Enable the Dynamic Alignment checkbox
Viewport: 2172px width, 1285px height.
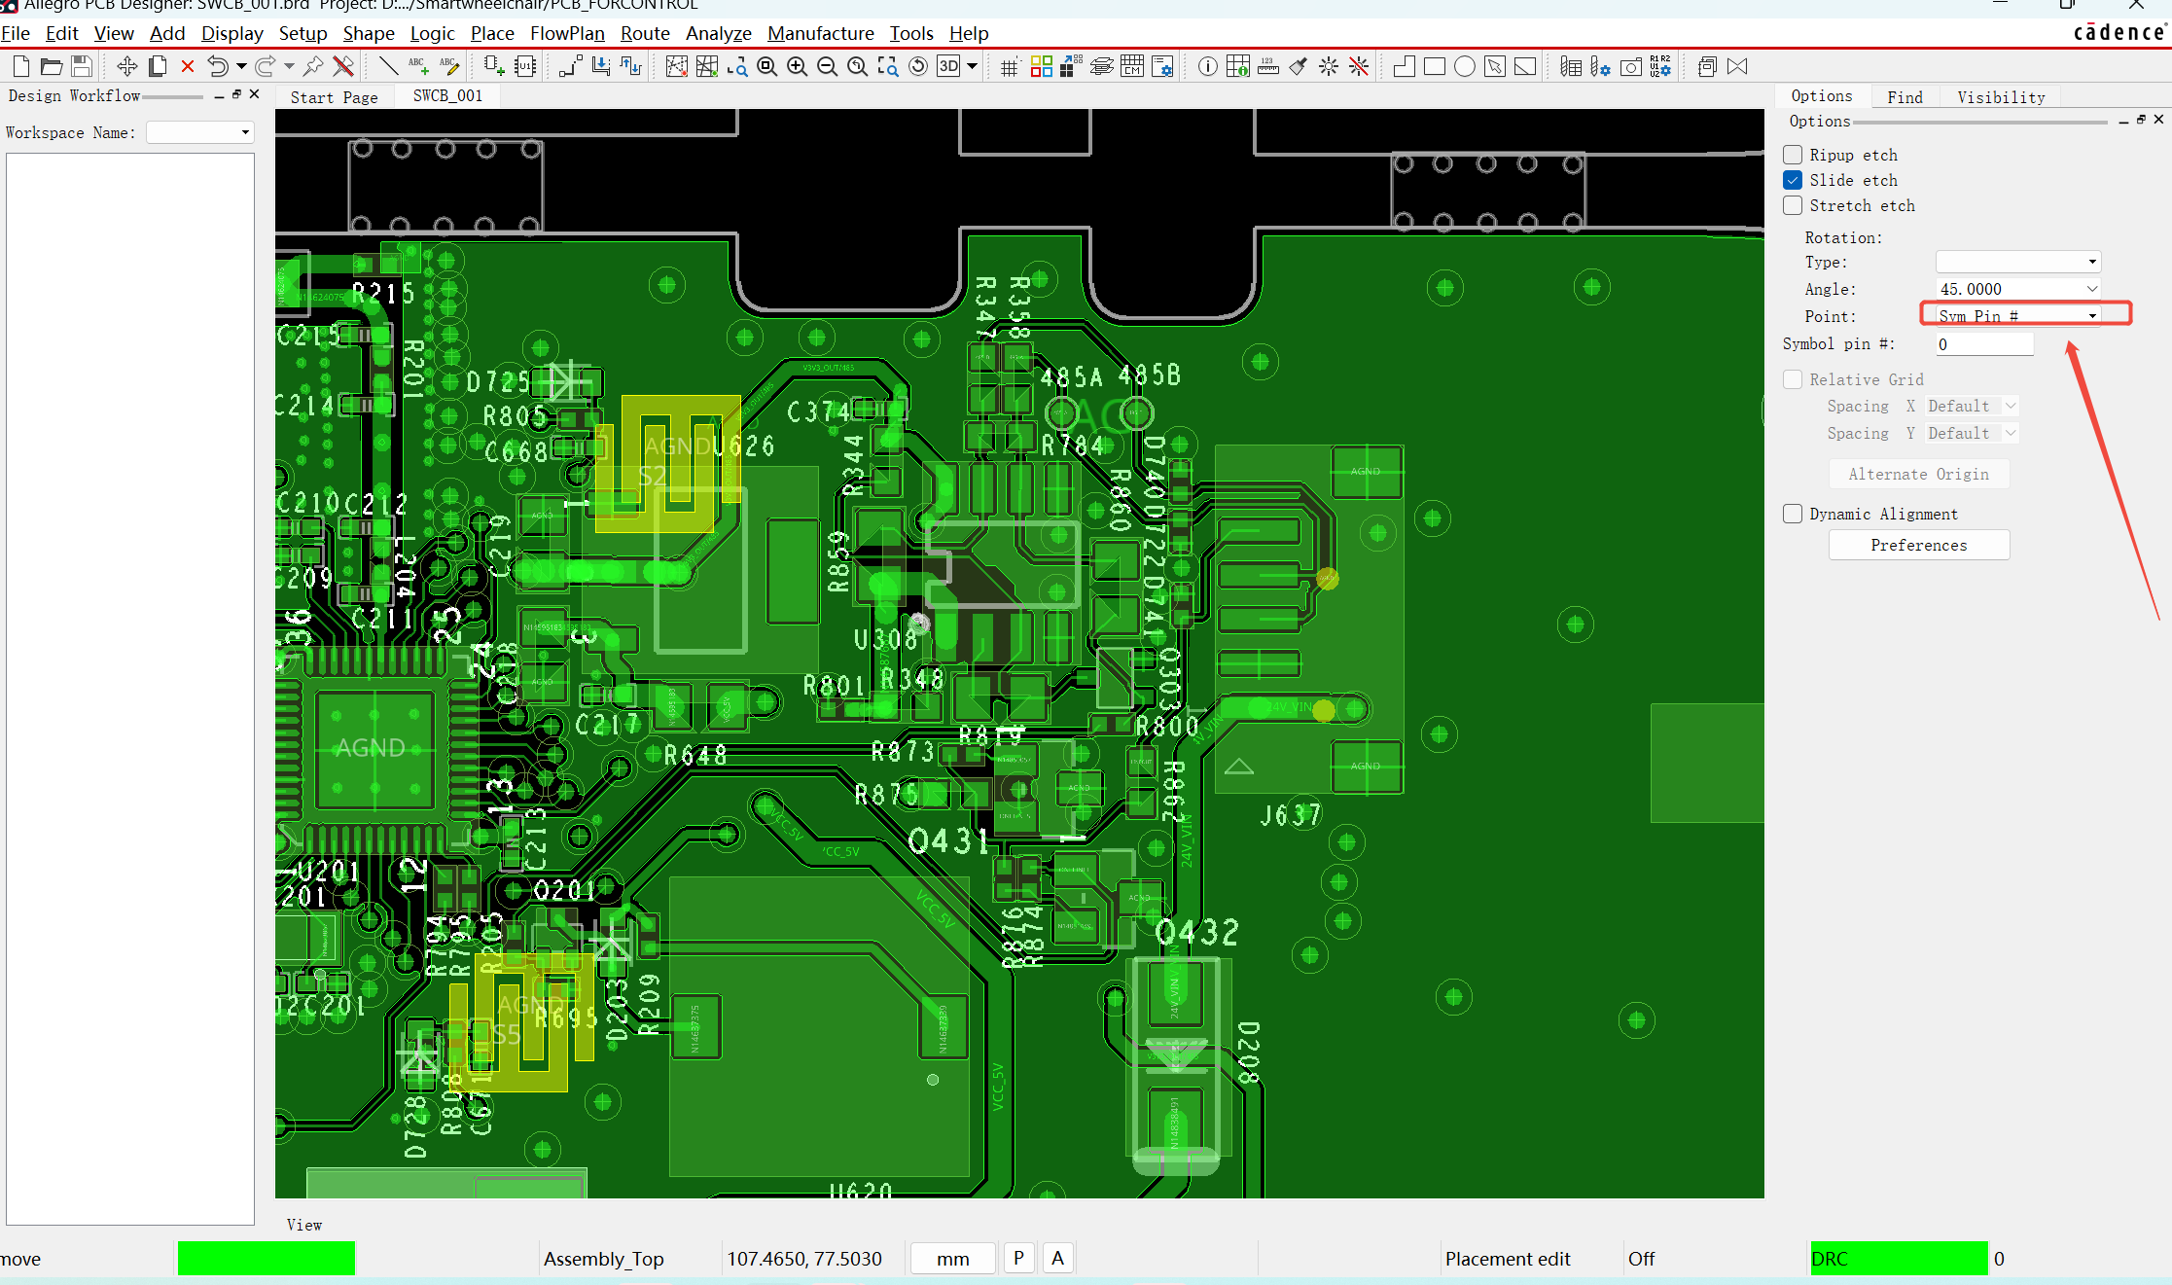[1793, 514]
